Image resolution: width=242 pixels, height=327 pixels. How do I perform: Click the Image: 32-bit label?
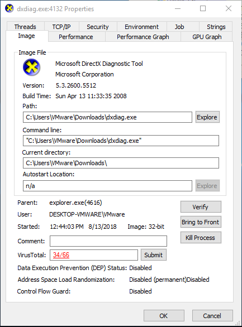coord(146,227)
